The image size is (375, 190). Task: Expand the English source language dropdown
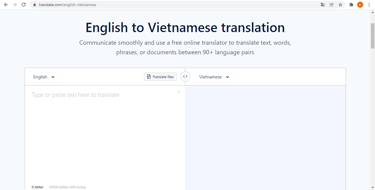pos(43,77)
